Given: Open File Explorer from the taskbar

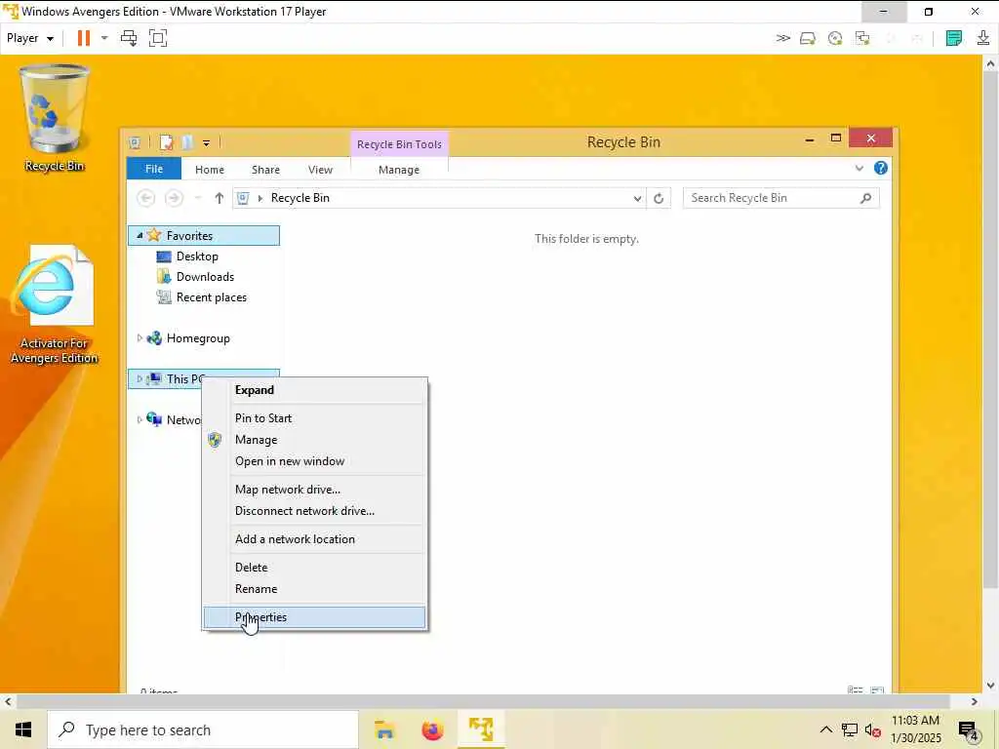Looking at the screenshot, I should (x=384, y=729).
